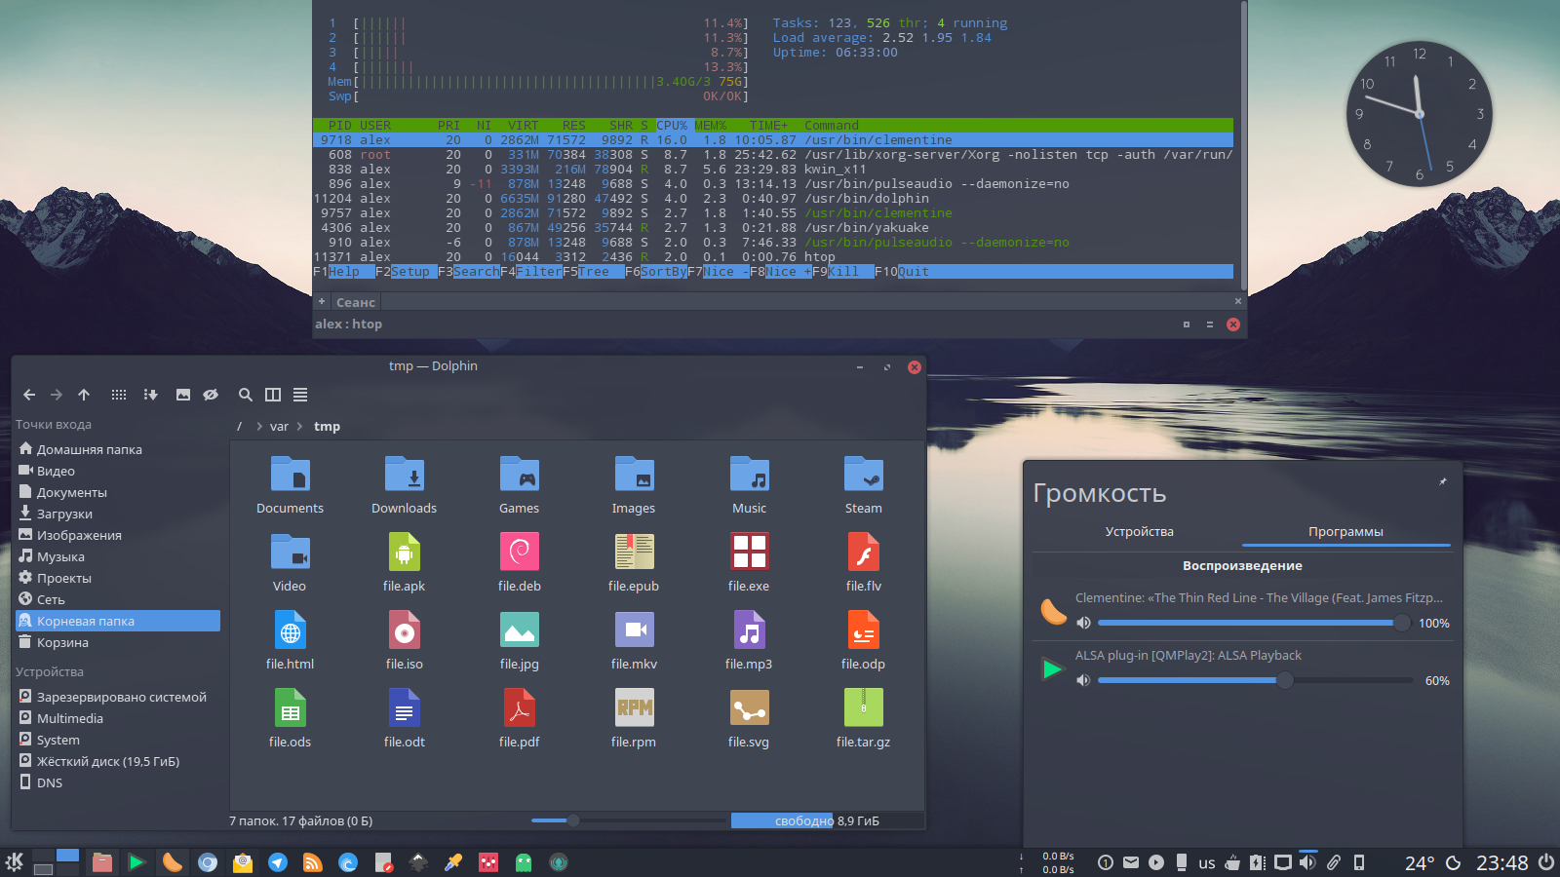Sort htop by CPU% column header
This screenshot has height=877, width=1560.
[x=672, y=126]
